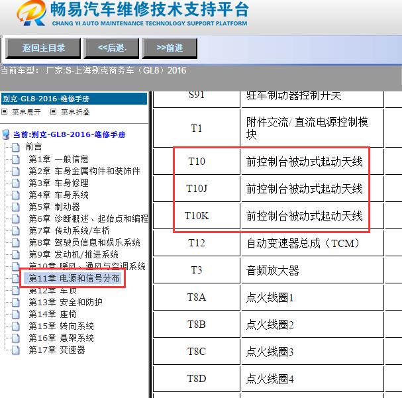The image size is (402, 398).
Task: Click the page icon beside 第11章
Action: pyautogui.click(x=16, y=279)
